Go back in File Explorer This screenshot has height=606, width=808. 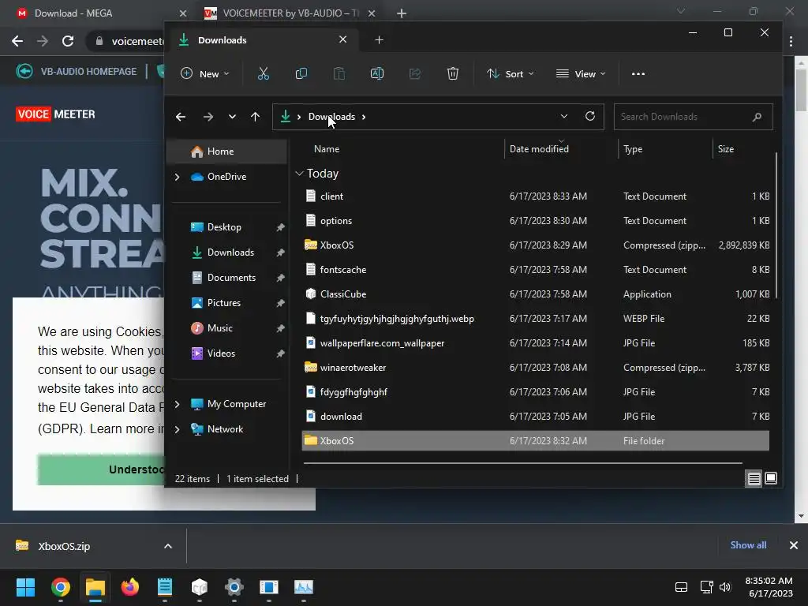[181, 117]
